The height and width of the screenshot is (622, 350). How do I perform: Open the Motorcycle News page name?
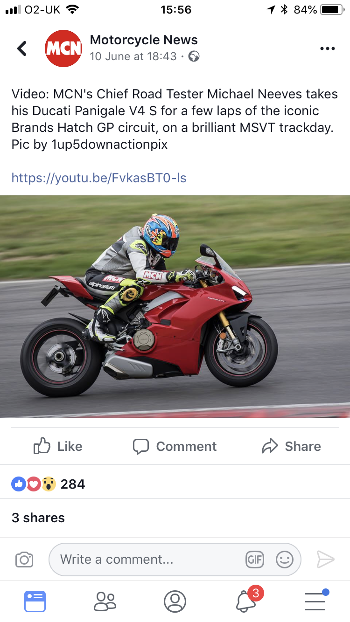(144, 40)
